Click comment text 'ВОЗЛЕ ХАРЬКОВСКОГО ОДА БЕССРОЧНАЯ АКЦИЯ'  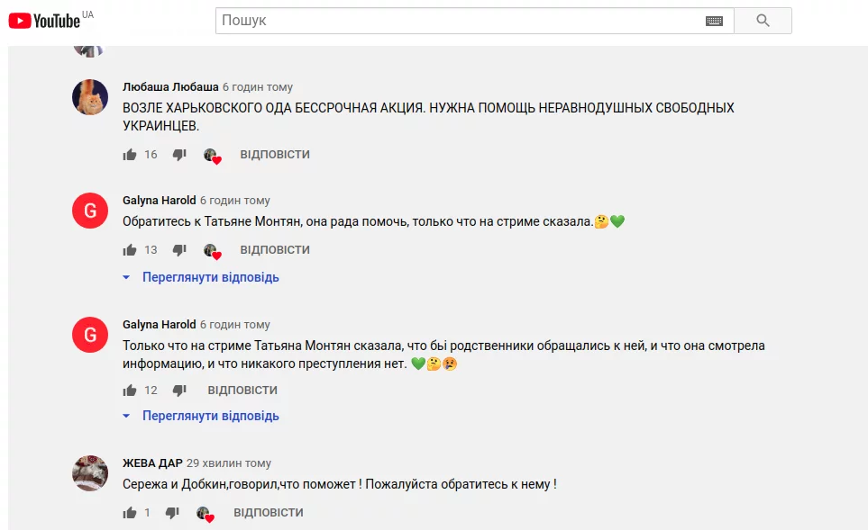pyautogui.click(x=274, y=108)
